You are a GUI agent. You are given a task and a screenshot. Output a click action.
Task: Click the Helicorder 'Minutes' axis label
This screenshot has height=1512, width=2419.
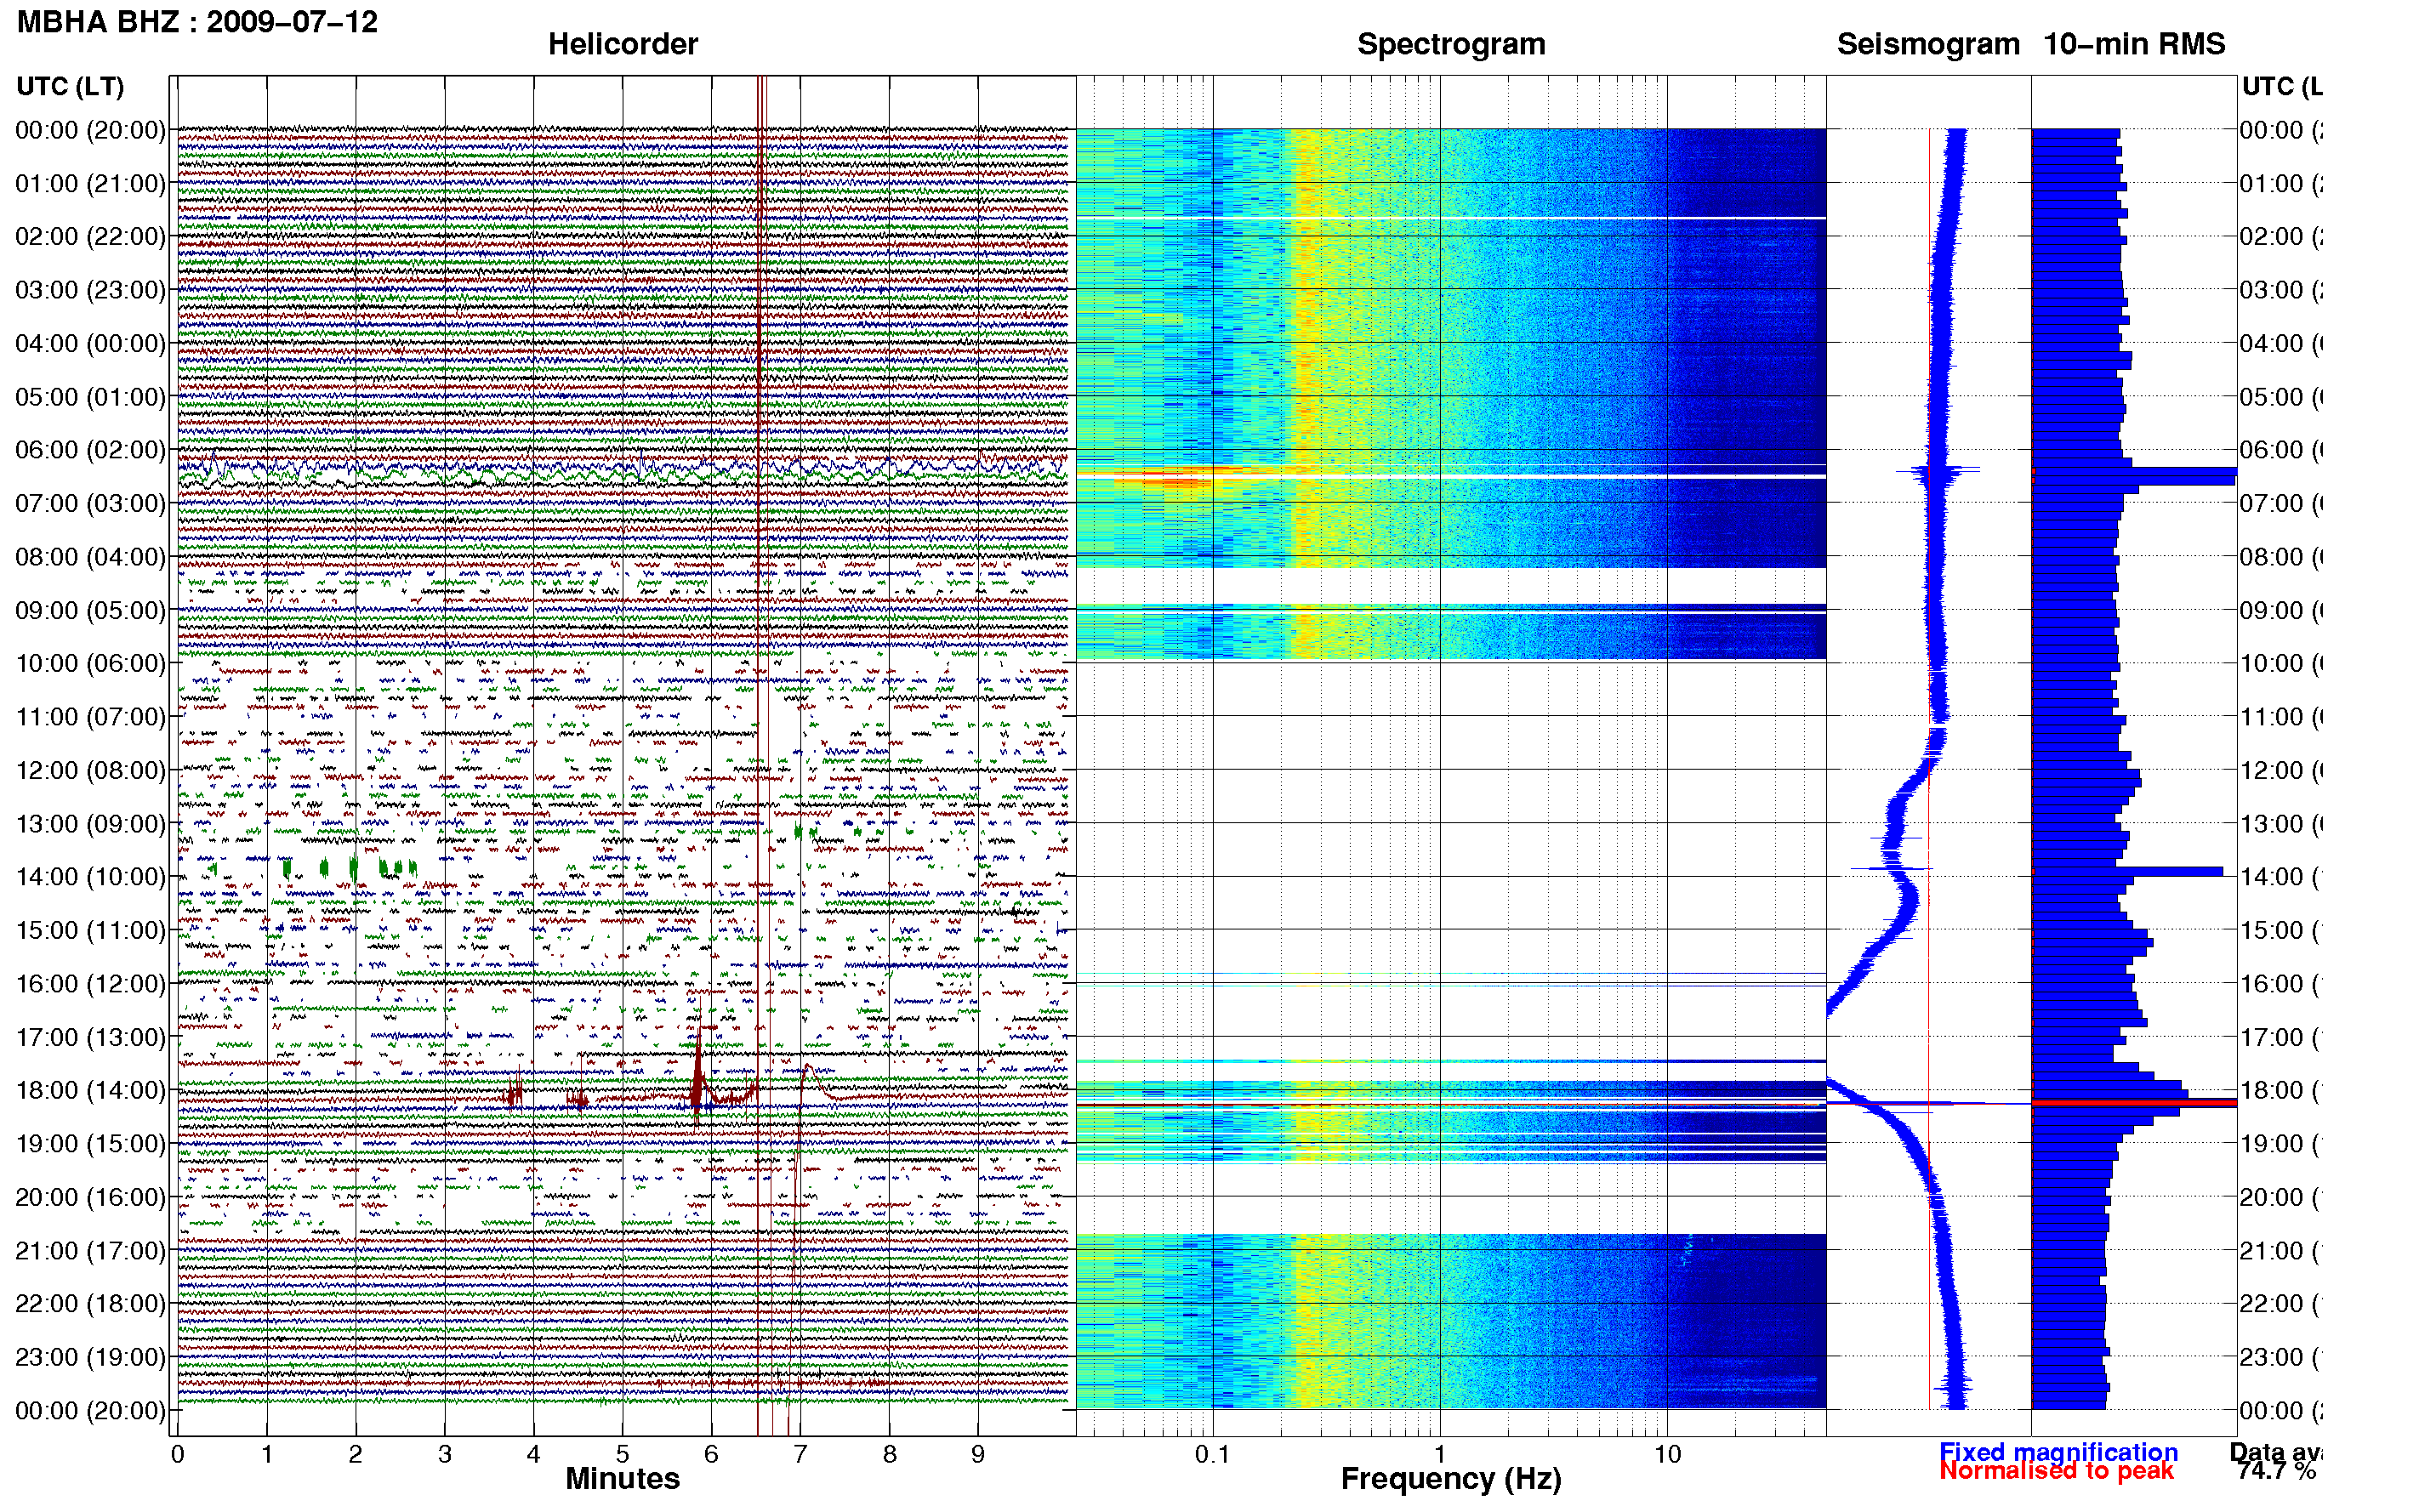pos(622,1479)
